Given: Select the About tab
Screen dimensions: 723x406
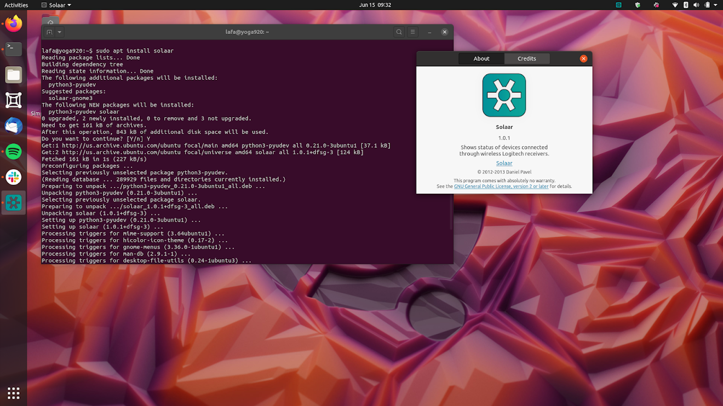Looking at the screenshot, I should (481, 59).
